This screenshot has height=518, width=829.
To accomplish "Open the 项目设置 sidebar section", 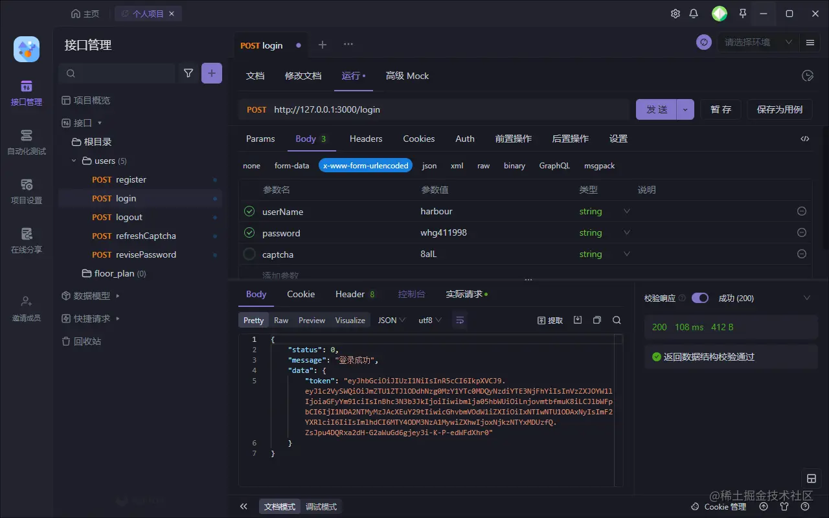I will (x=27, y=191).
